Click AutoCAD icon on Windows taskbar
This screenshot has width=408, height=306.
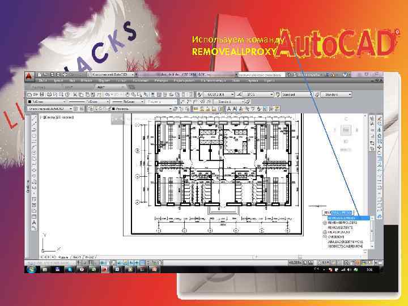(105, 269)
